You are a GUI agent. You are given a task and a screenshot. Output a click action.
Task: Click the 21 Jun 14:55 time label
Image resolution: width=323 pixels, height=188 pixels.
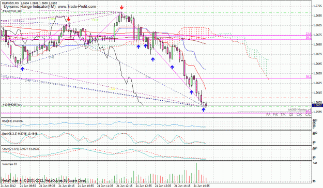coord(202,186)
